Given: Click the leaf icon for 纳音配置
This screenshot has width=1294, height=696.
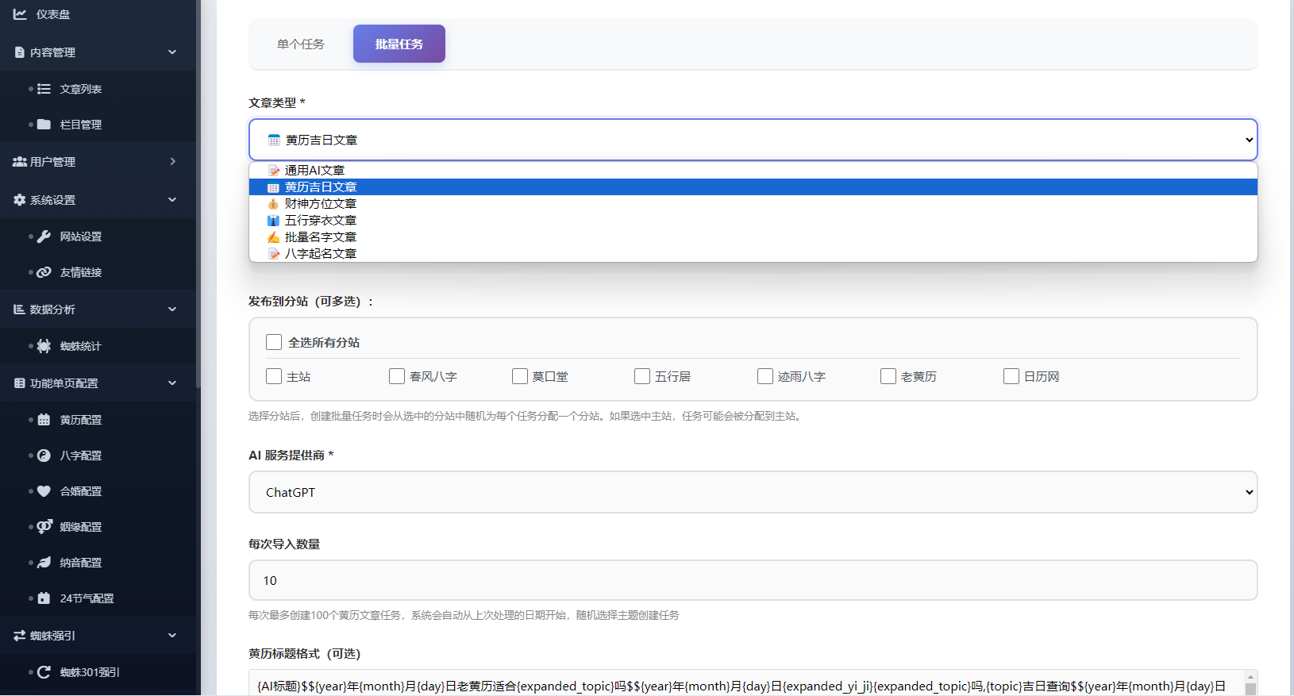Looking at the screenshot, I should pyautogui.click(x=44, y=563).
